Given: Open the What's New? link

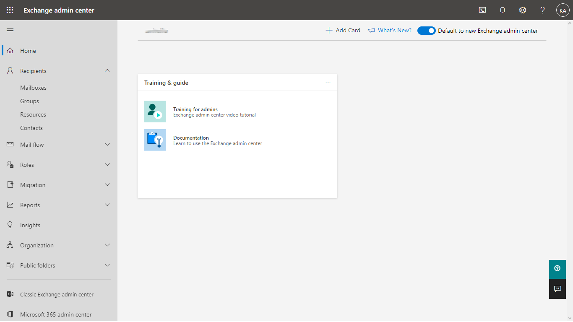Looking at the screenshot, I should 390,30.
